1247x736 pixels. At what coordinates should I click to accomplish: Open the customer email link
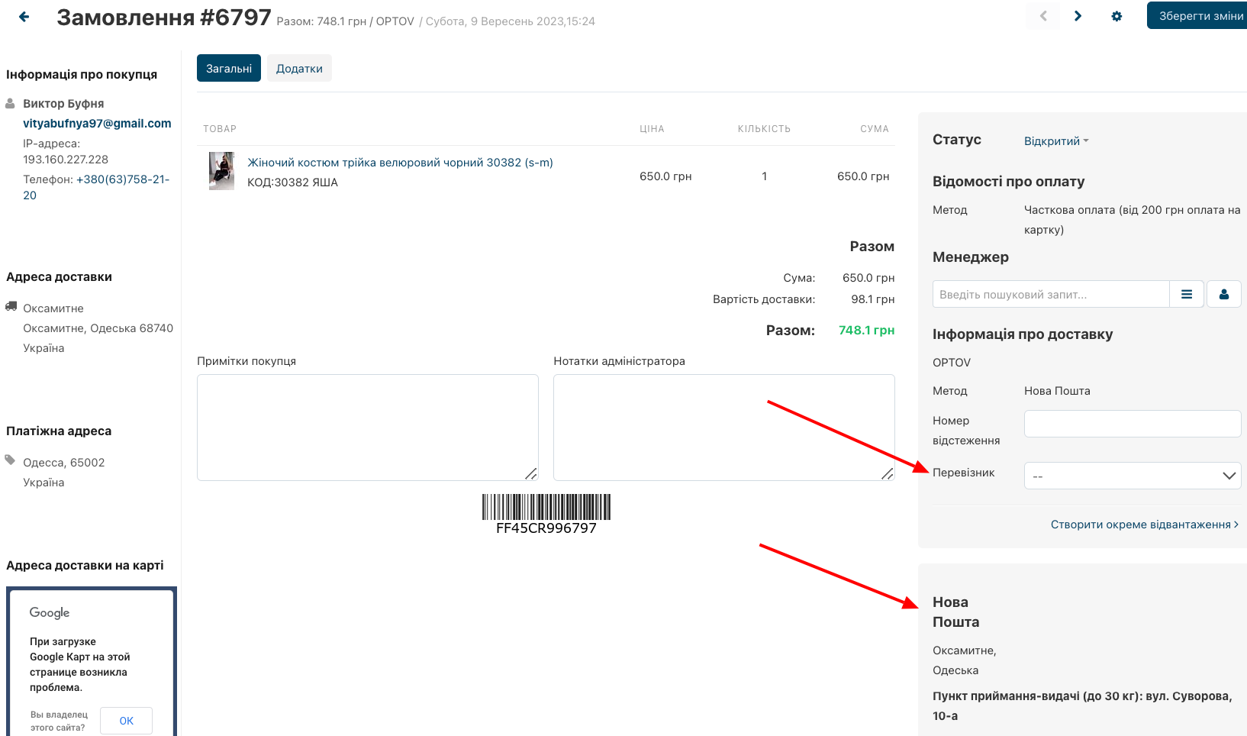pos(97,124)
